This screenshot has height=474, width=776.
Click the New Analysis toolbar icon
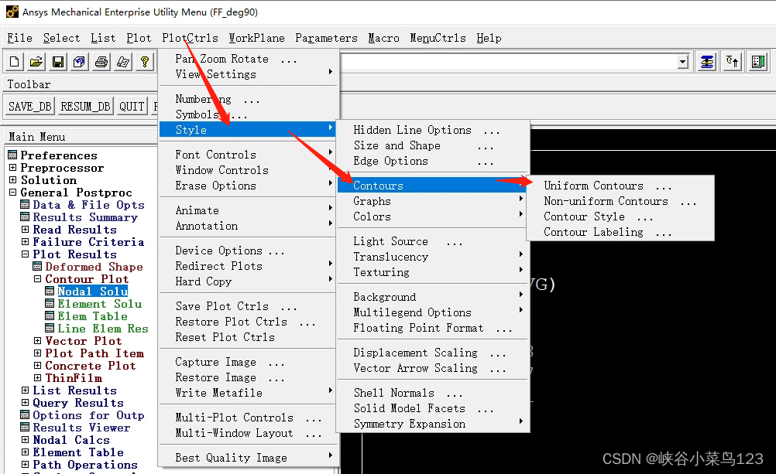coord(15,62)
